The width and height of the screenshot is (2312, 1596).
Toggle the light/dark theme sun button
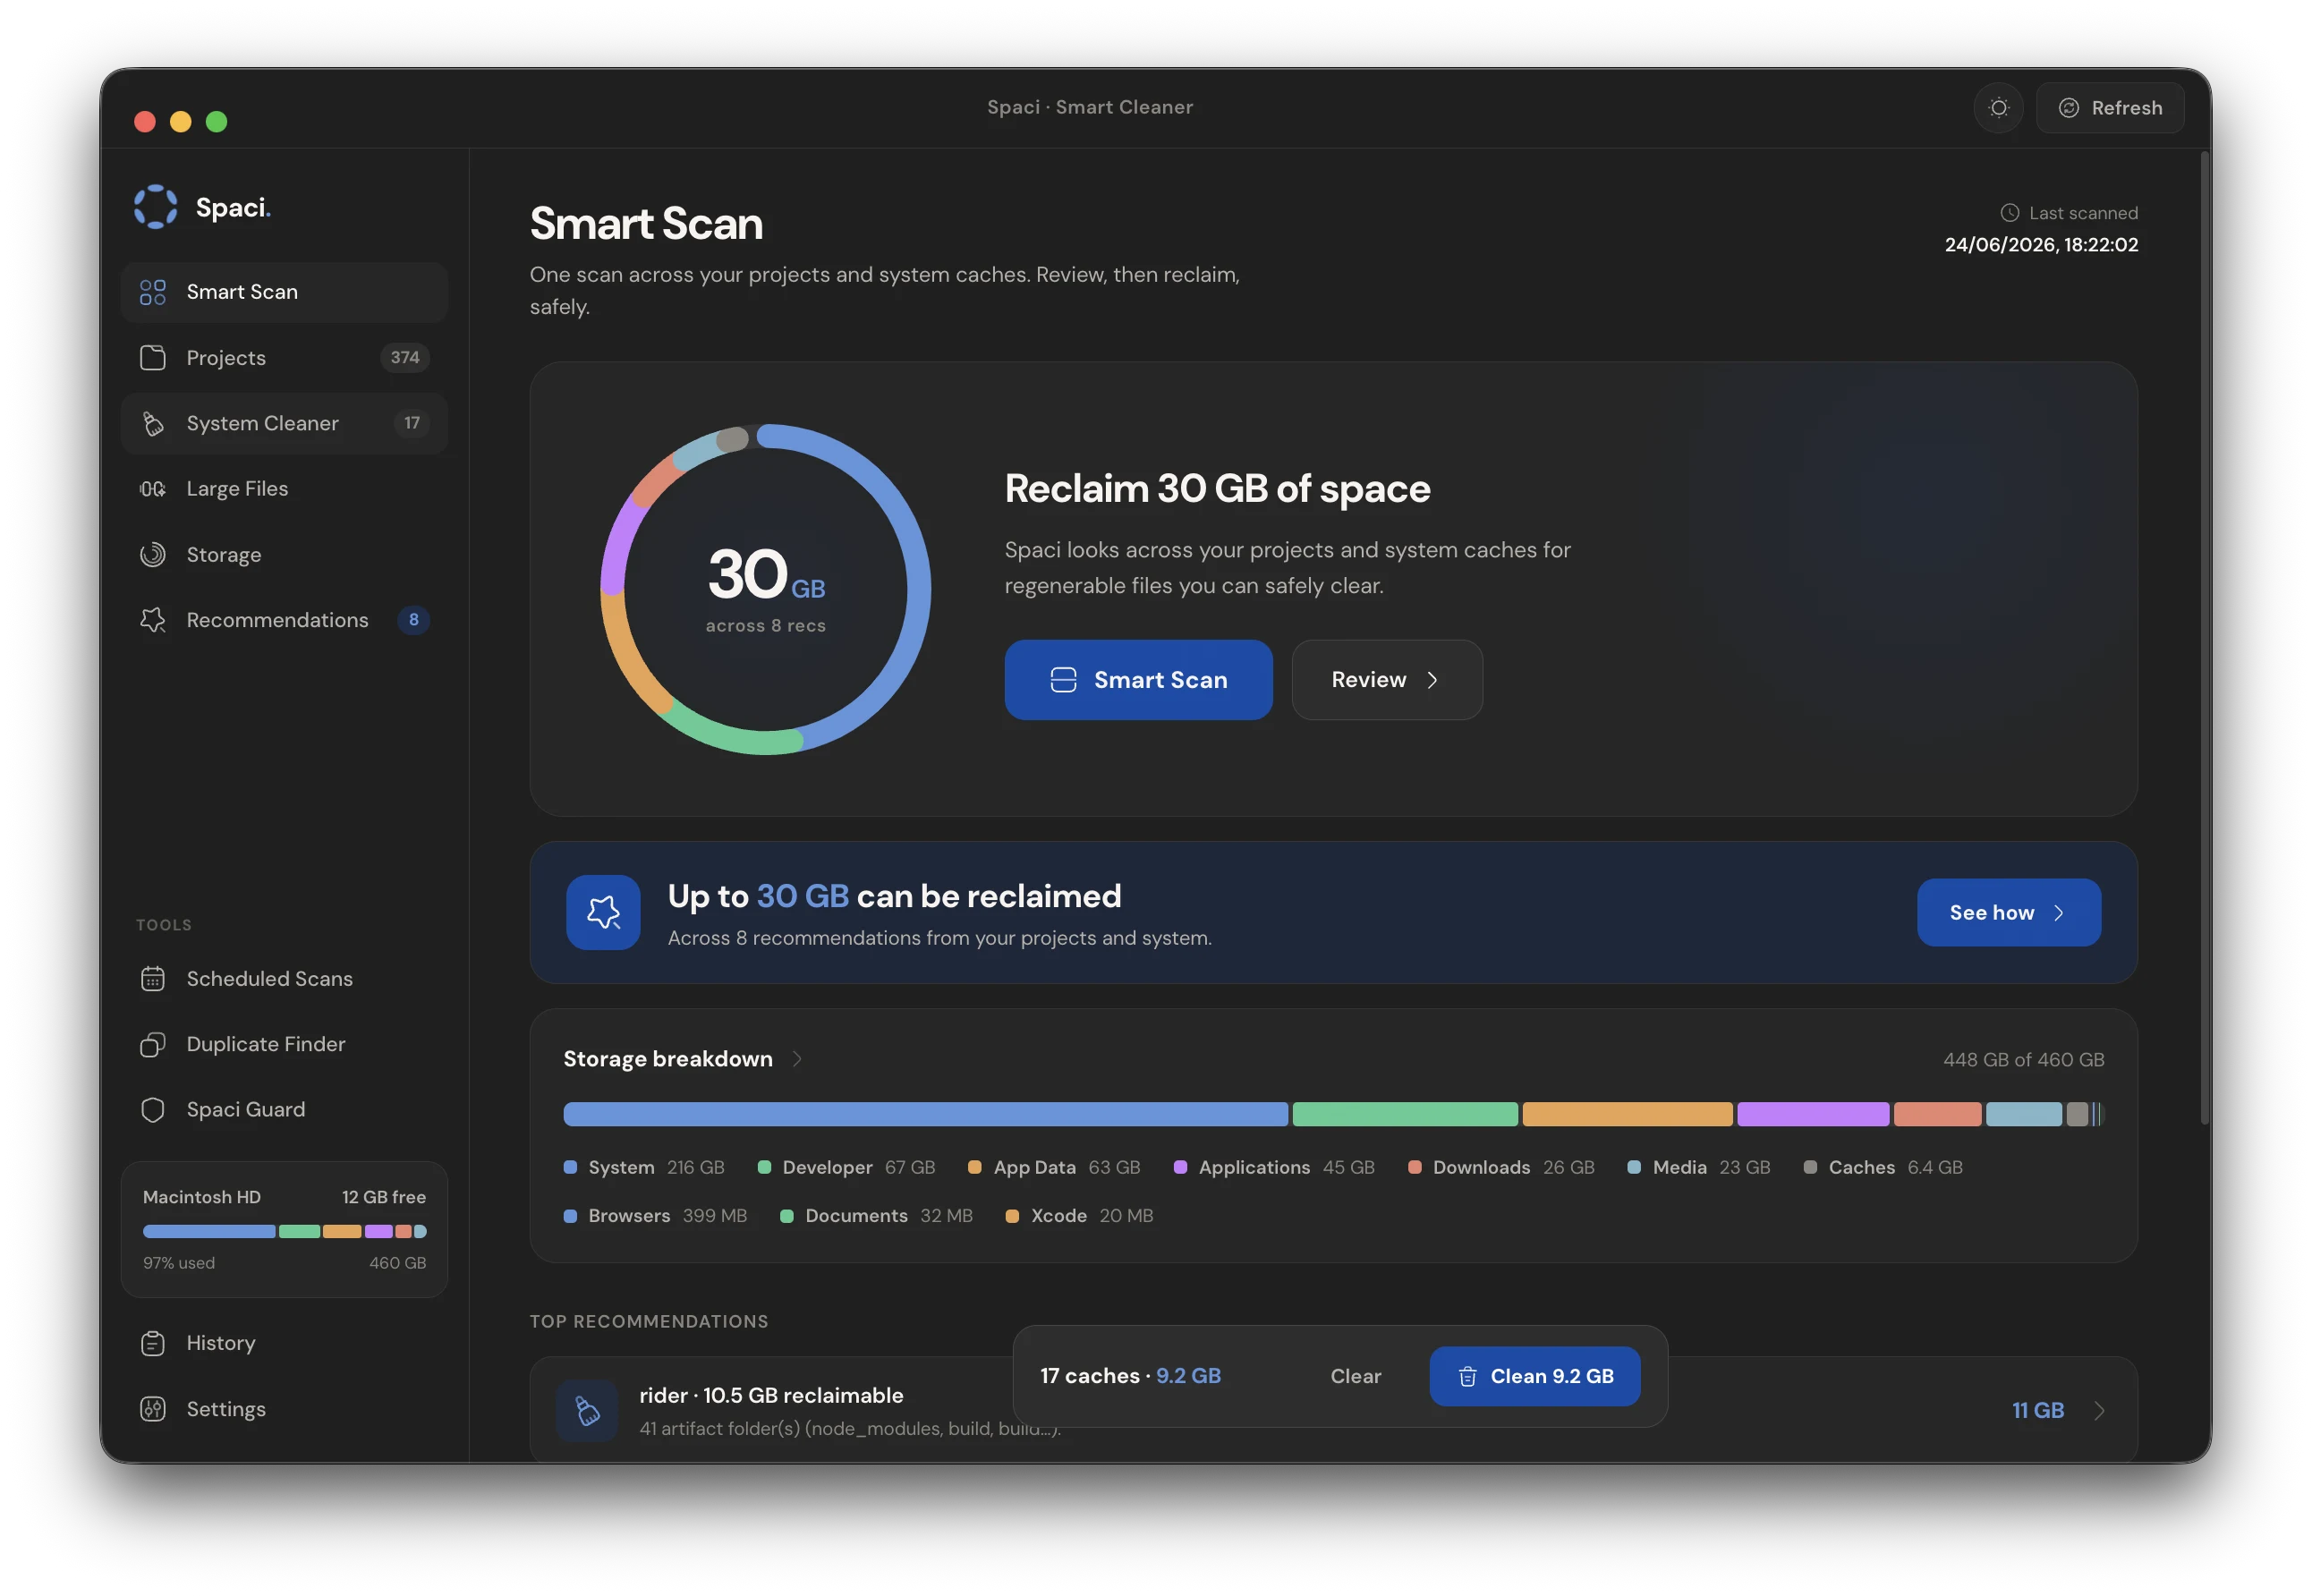(x=1998, y=108)
